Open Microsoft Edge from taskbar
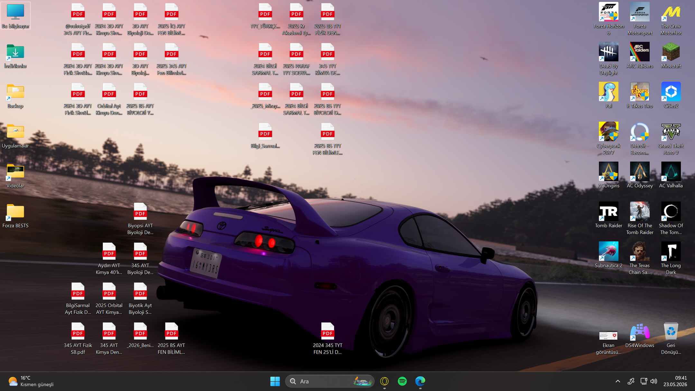Image resolution: width=695 pixels, height=391 pixels. point(420,381)
